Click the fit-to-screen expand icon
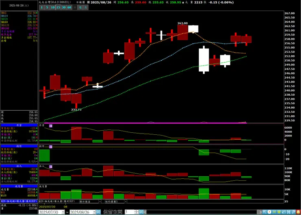 point(288,212)
